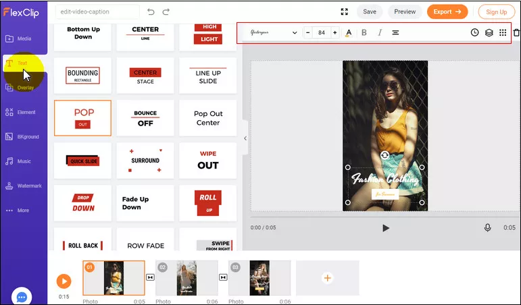
Task: Open the grid position icon
Action: tap(503, 32)
